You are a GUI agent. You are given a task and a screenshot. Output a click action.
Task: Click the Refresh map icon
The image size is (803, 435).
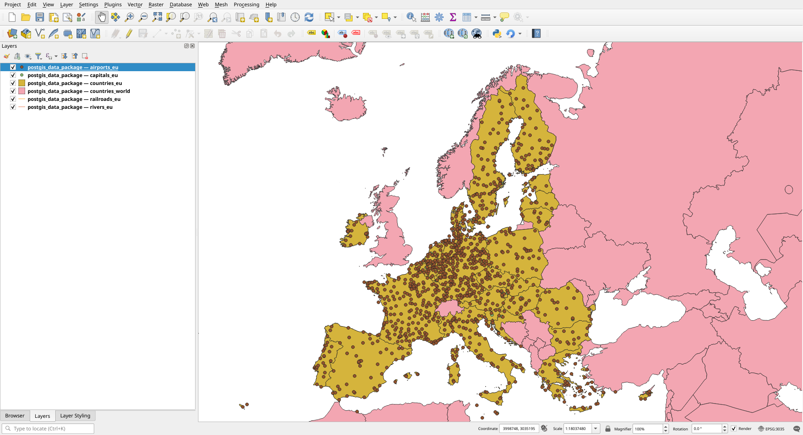click(x=309, y=17)
